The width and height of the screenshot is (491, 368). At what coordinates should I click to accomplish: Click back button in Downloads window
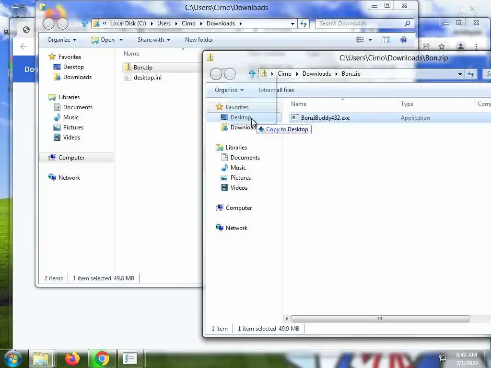tap(48, 23)
